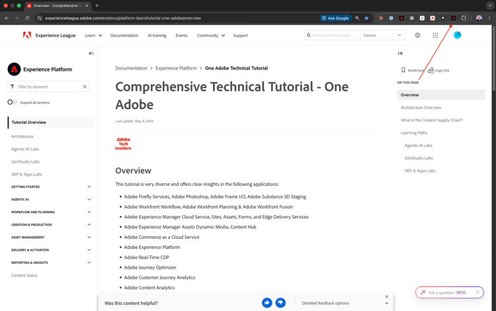This screenshot has width=496, height=311.
Task: Open Support in top navigation
Action: point(241,36)
